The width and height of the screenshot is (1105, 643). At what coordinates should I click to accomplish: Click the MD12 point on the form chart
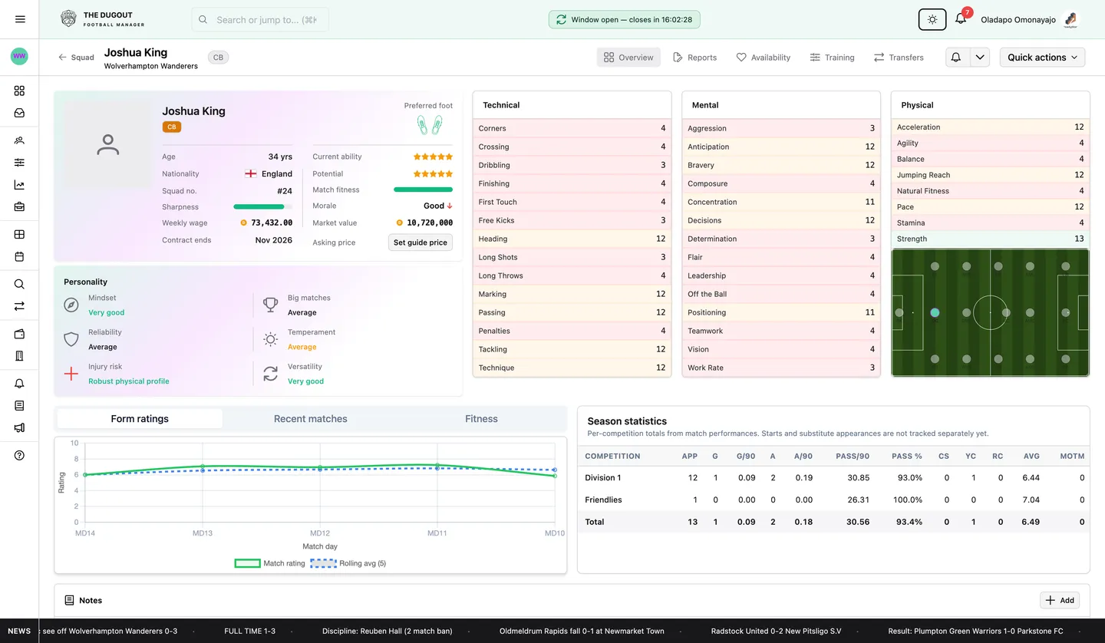(x=320, y=469)
